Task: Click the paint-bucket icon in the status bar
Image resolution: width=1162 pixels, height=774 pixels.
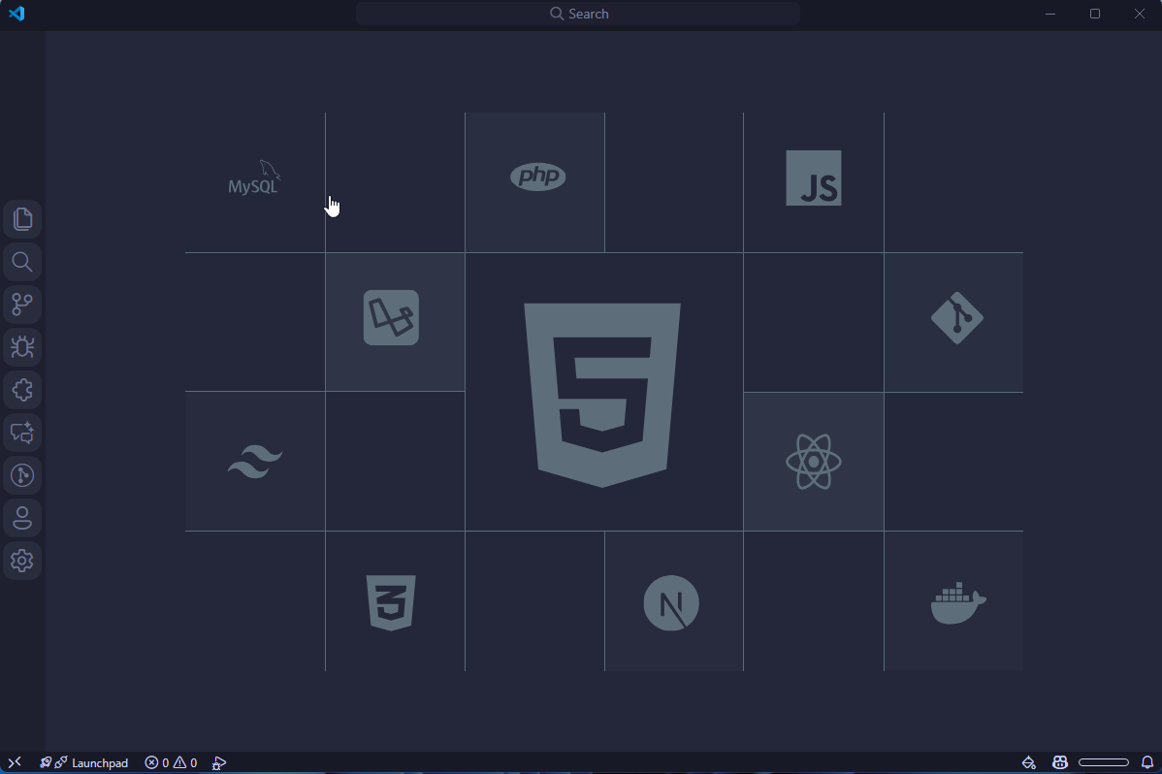Action: pos(1028,762)
